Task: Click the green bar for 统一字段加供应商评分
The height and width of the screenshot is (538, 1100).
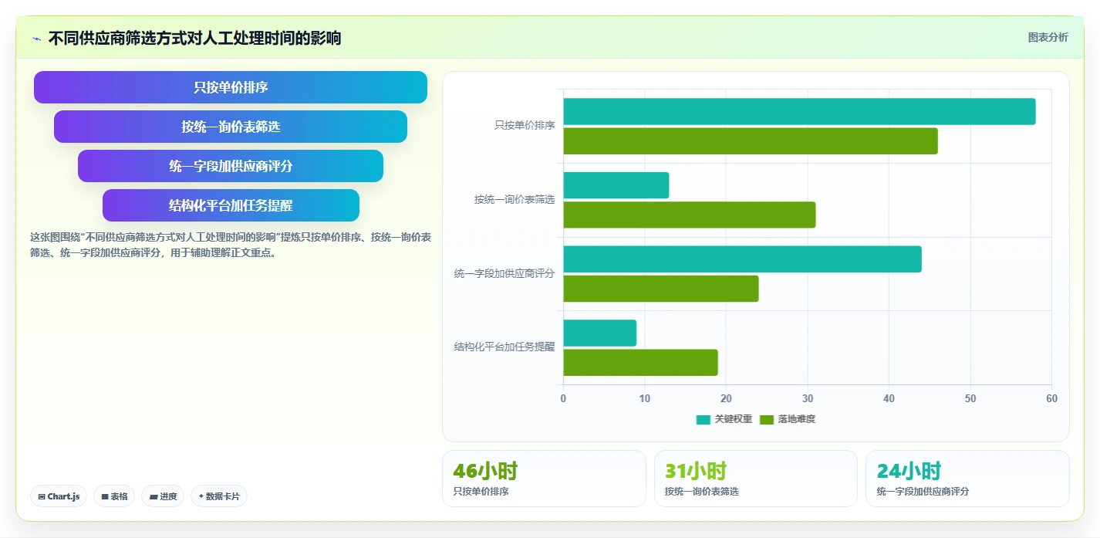Action: click(660, 289)
